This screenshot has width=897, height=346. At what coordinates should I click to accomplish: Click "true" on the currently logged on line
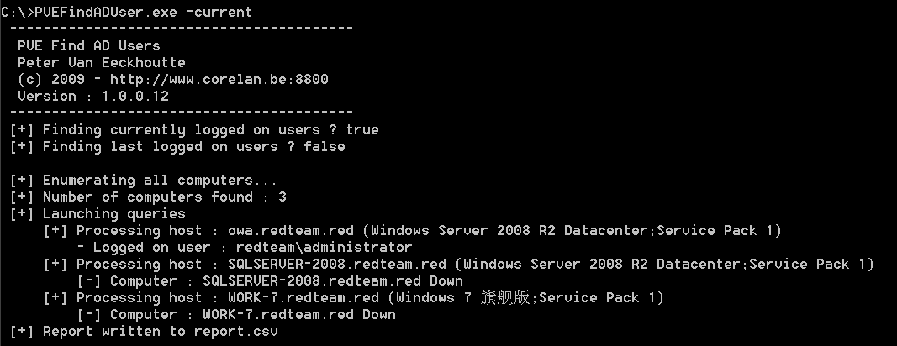click(362, 129)
